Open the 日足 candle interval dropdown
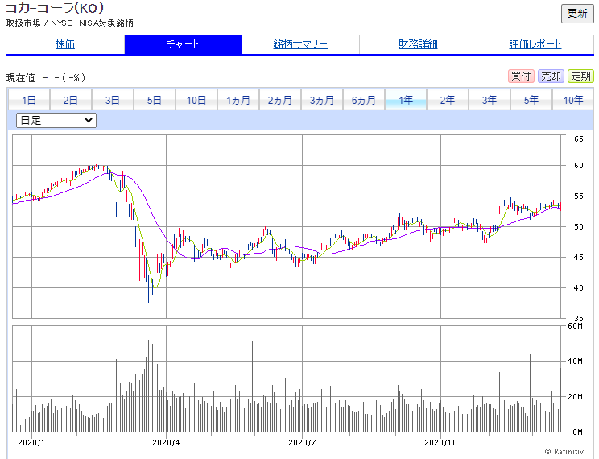This screenshot has width=599, height=459. pos(56,121)
